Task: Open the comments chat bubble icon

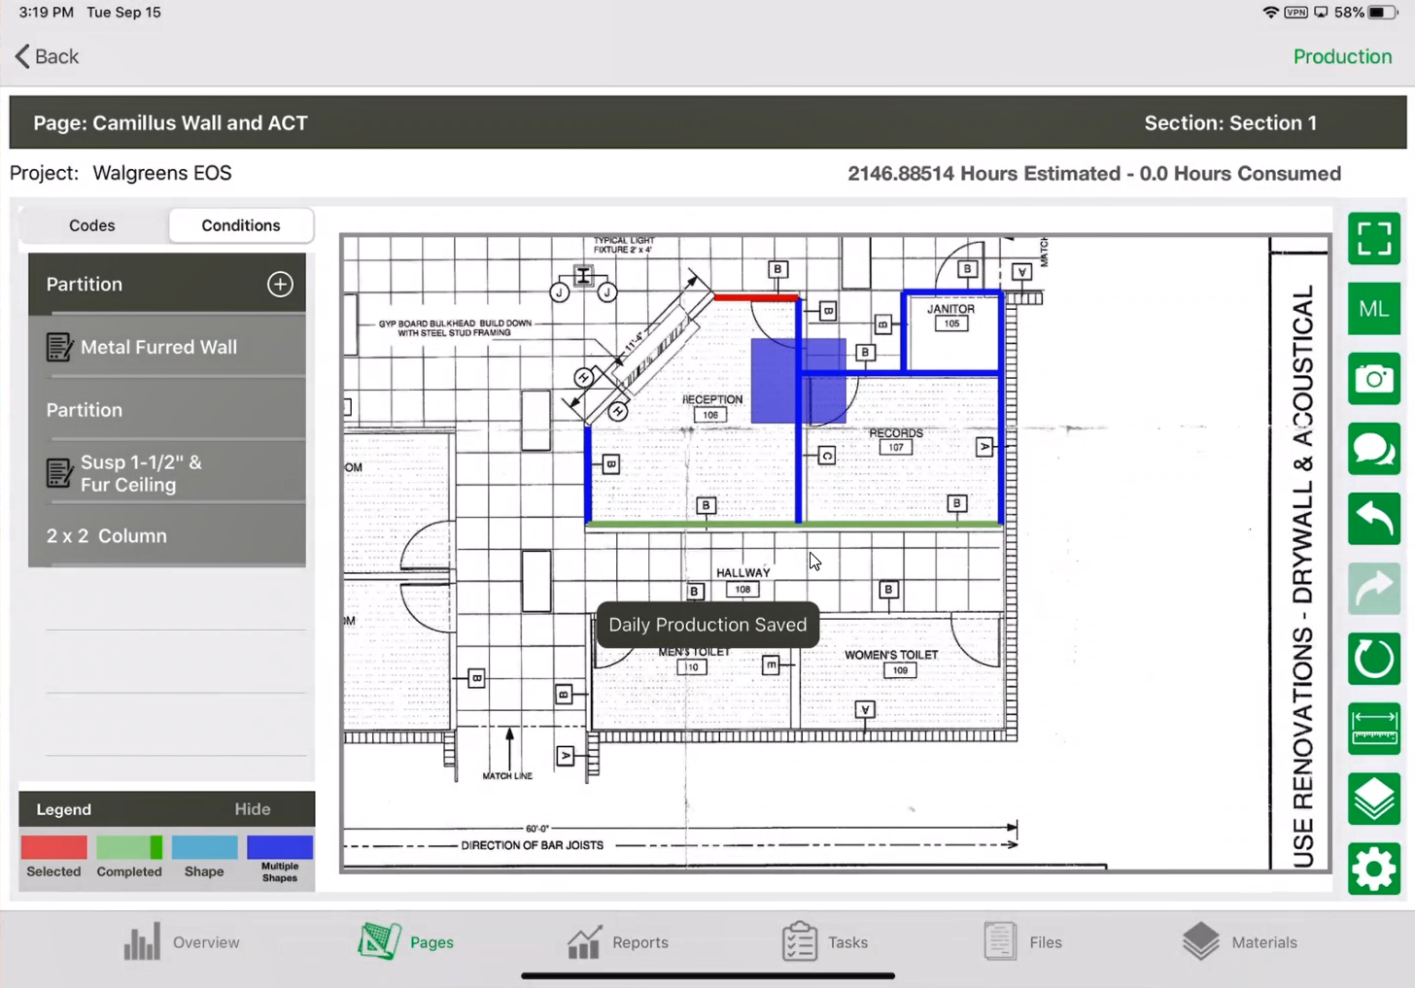Action: 1373,449
